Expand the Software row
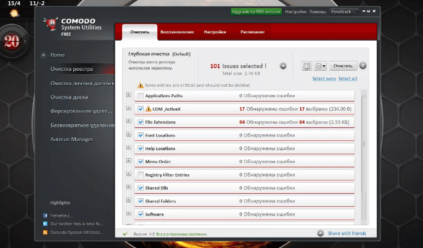Image resolution: width=423 pixels, height=248 pixels. [x=129, y=214]
